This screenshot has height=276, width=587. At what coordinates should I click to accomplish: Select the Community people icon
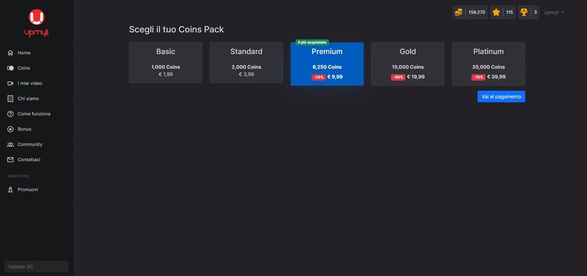[10, 144]
